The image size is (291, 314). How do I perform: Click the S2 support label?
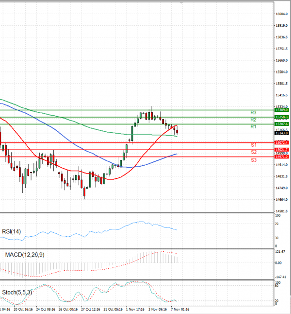(253, 152)
